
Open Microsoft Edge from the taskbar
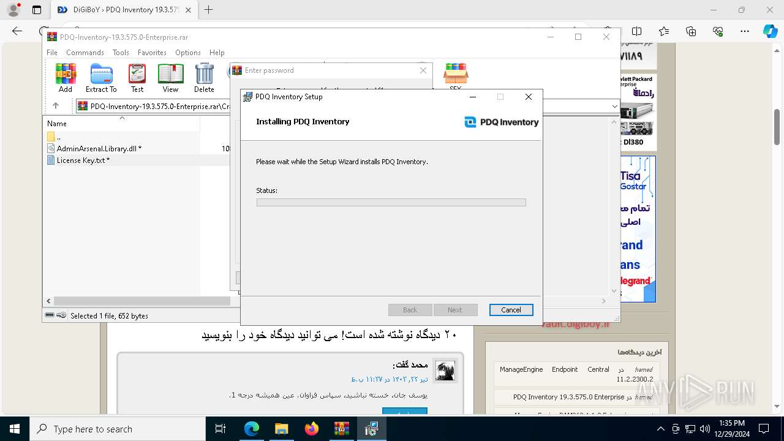point(252,429)
